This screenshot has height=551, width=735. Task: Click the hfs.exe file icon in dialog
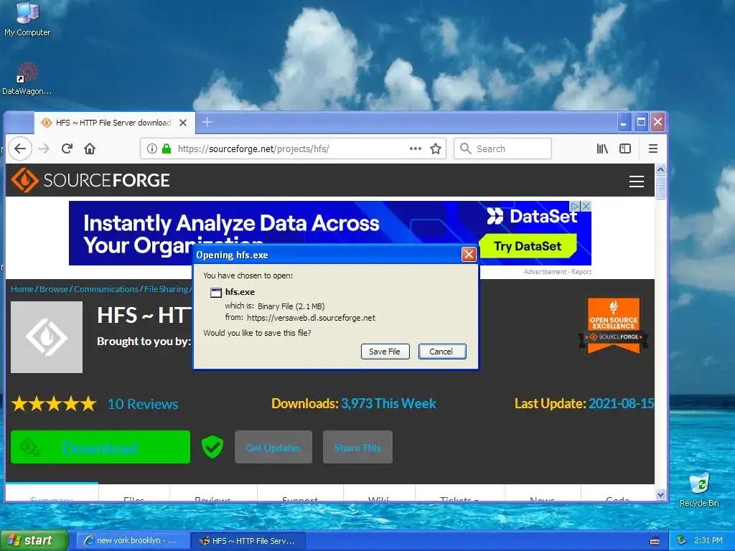[x=215, y=293]
